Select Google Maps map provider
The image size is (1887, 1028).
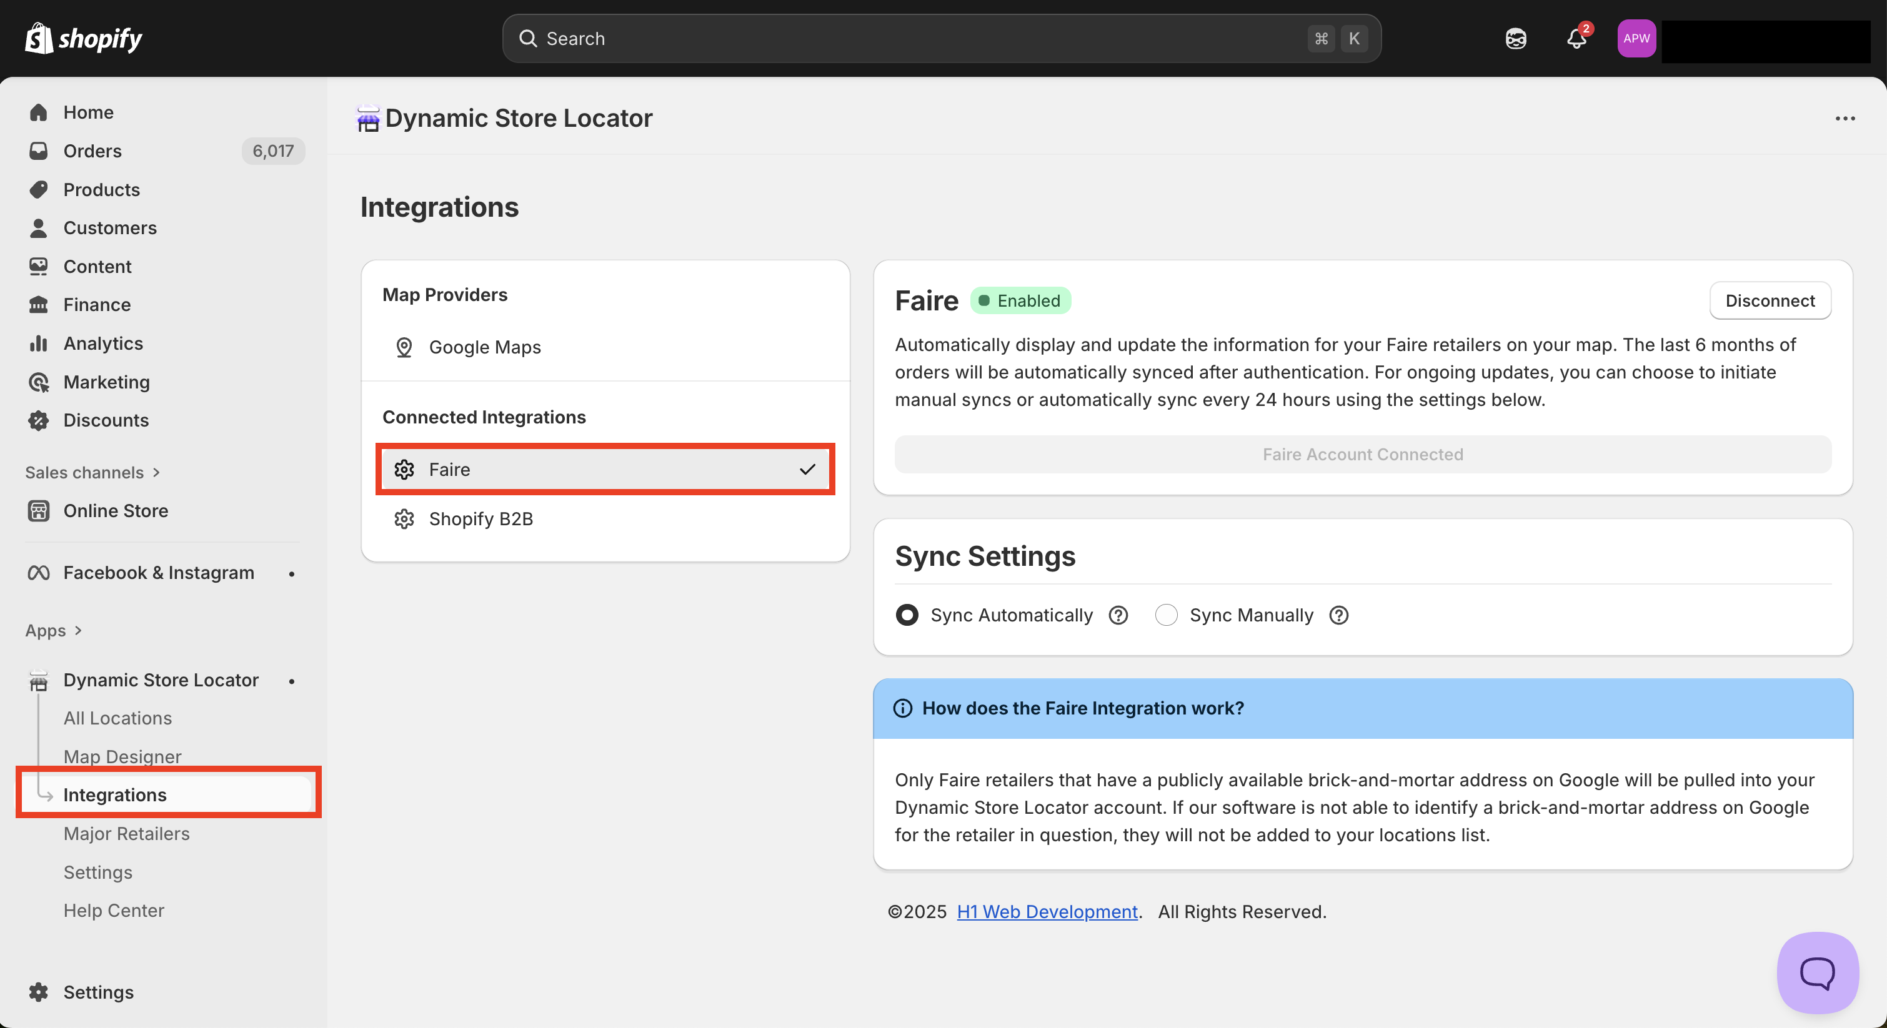[484, 347]
